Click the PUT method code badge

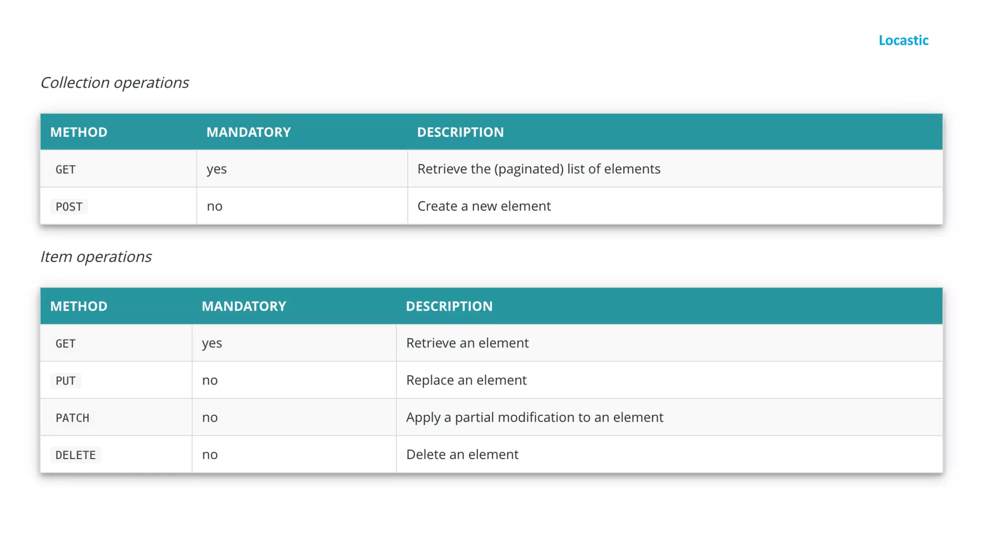point(66,381)
